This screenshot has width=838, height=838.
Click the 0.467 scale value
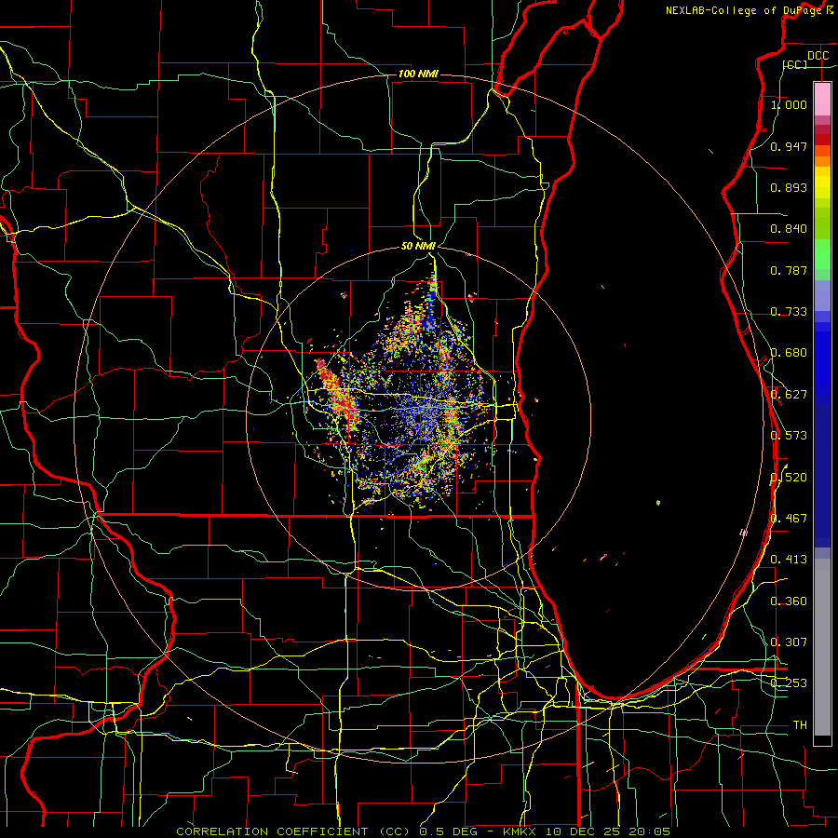pyautogui.click(x=789, y=519)
